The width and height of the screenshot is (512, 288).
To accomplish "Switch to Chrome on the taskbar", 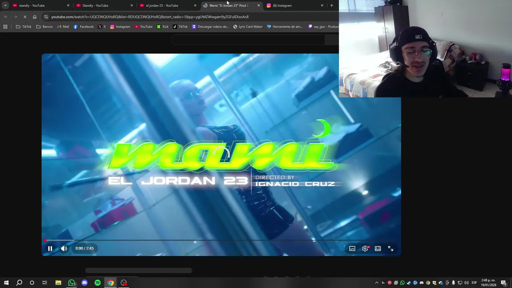I will pyautogui.click(x=111, y=283).
